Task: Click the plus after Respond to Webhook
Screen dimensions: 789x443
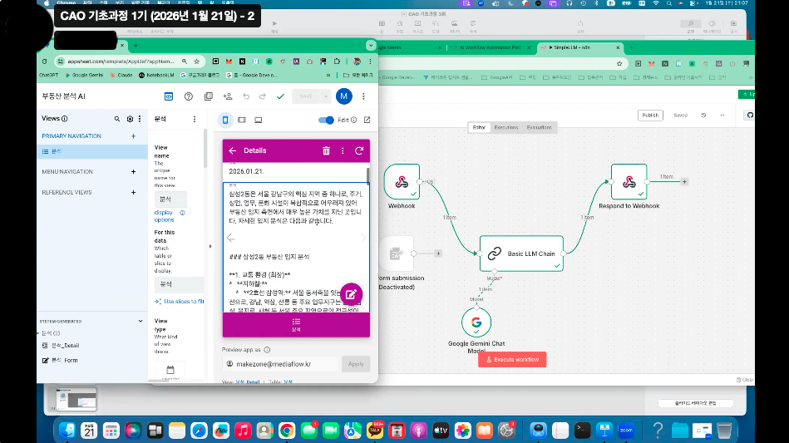Action: coord(684,181)
